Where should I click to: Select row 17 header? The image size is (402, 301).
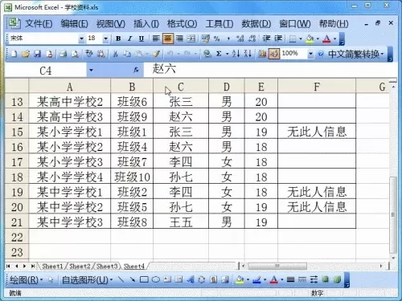point(17,162)
